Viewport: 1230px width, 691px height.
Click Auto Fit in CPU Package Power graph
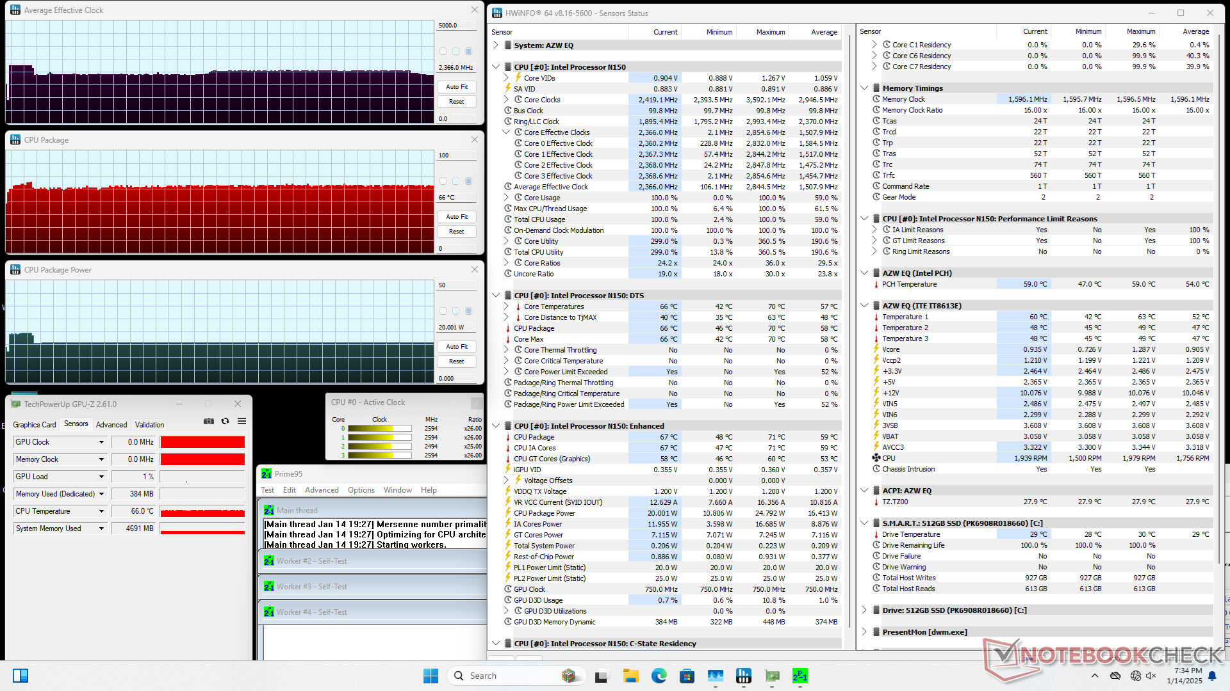pyautogui.click(x=457, y=347)
